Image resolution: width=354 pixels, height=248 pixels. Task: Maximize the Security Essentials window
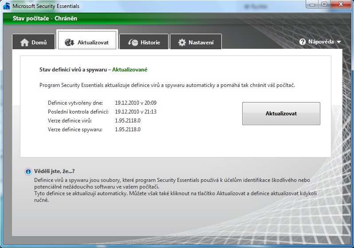tap(324, 4)
